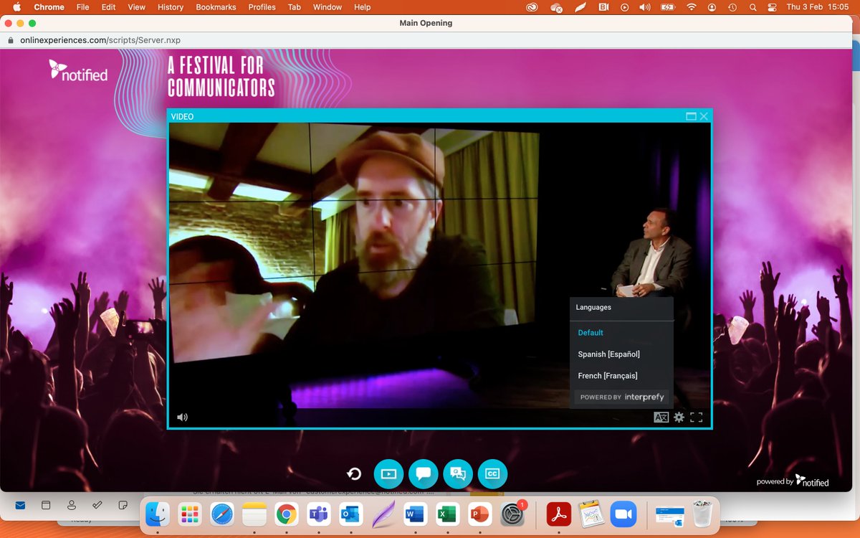
Task: Open the video screen round button
Action: [388, 473]
